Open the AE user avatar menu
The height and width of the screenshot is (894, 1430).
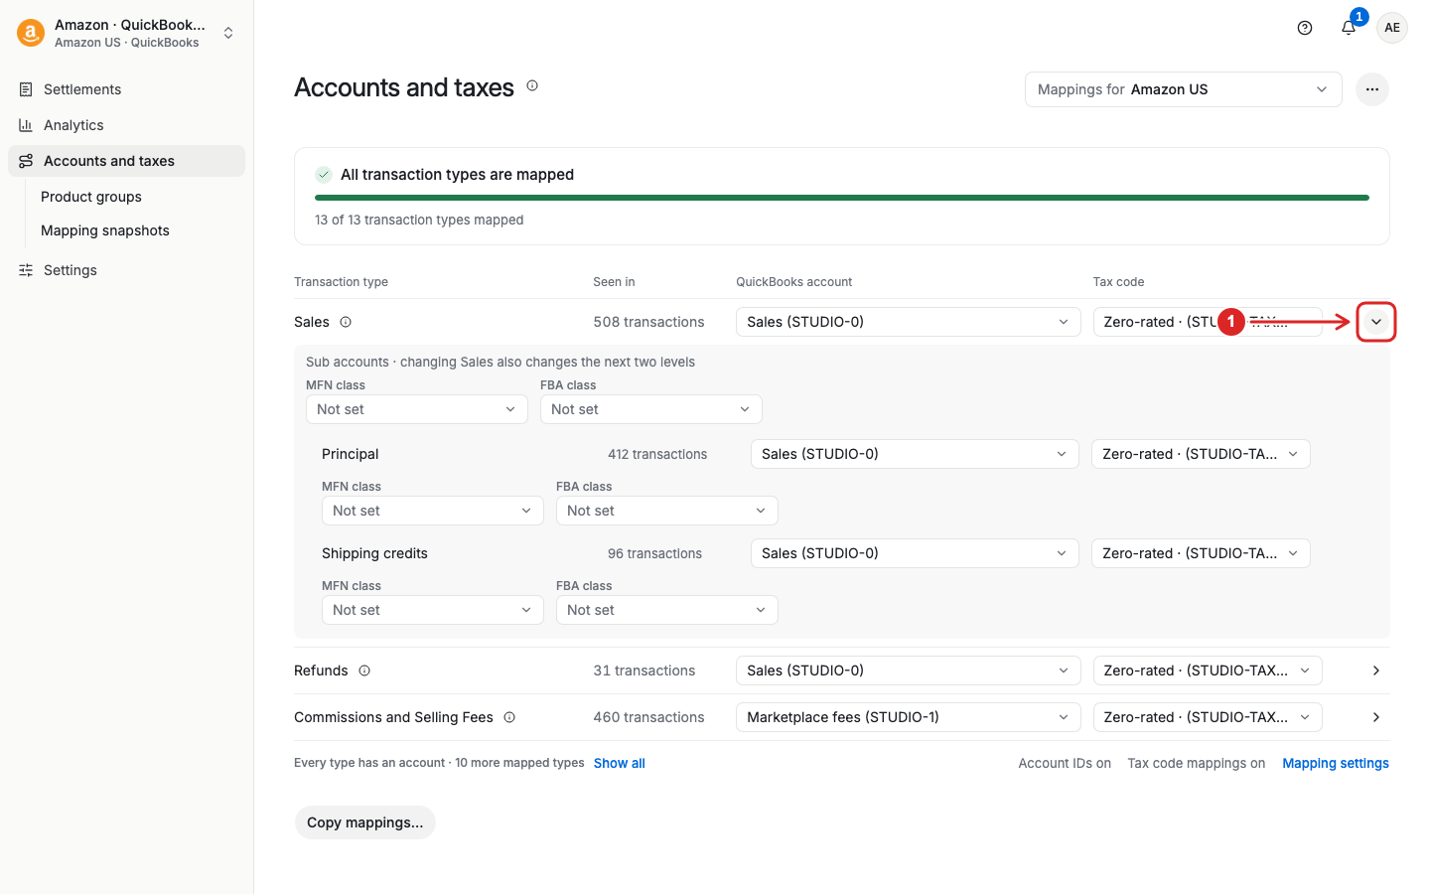click(x=1392, y=28)
